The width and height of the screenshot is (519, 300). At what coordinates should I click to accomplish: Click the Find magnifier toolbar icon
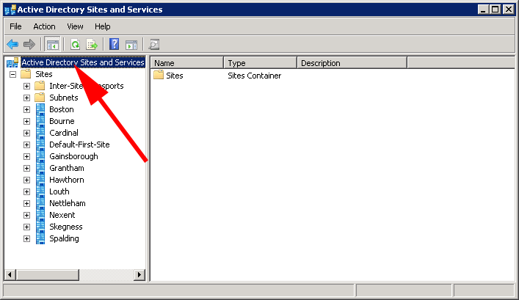(154, 44)
